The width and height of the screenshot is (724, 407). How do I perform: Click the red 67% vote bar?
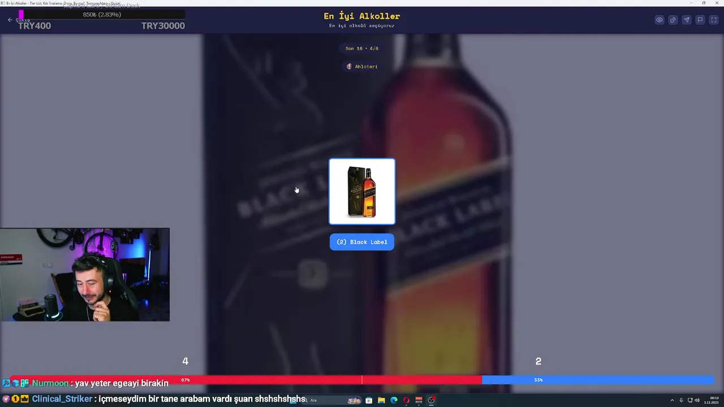click(246, 380)
